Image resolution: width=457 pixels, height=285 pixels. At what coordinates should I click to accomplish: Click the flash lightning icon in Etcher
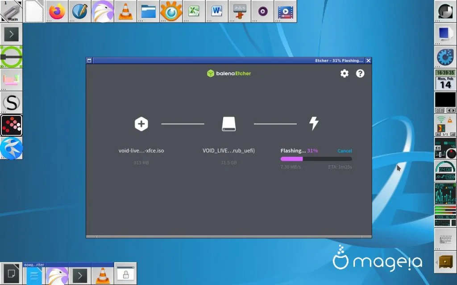[x=314, y=124]
